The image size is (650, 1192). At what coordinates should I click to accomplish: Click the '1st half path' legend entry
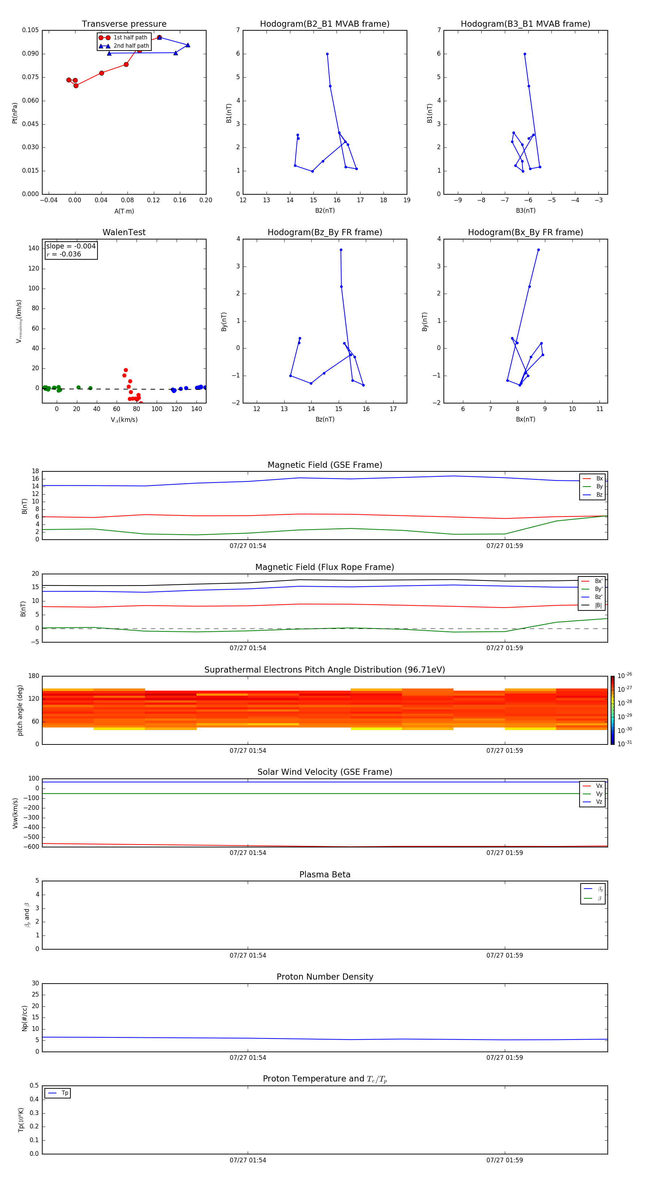point(123,38)
